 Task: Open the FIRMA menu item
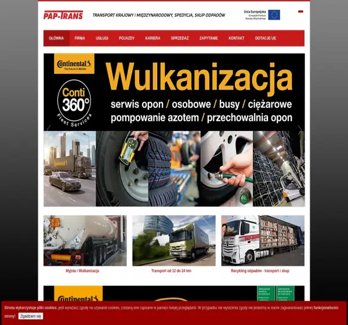coord(79,38)
